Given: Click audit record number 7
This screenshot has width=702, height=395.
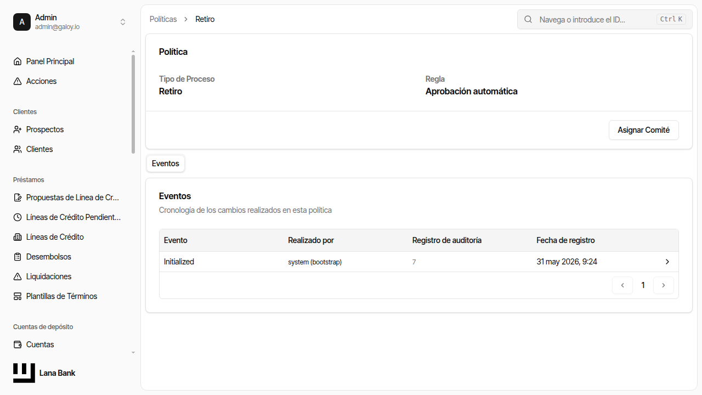Looking at the screenshot, I should (x=414, y=262).
